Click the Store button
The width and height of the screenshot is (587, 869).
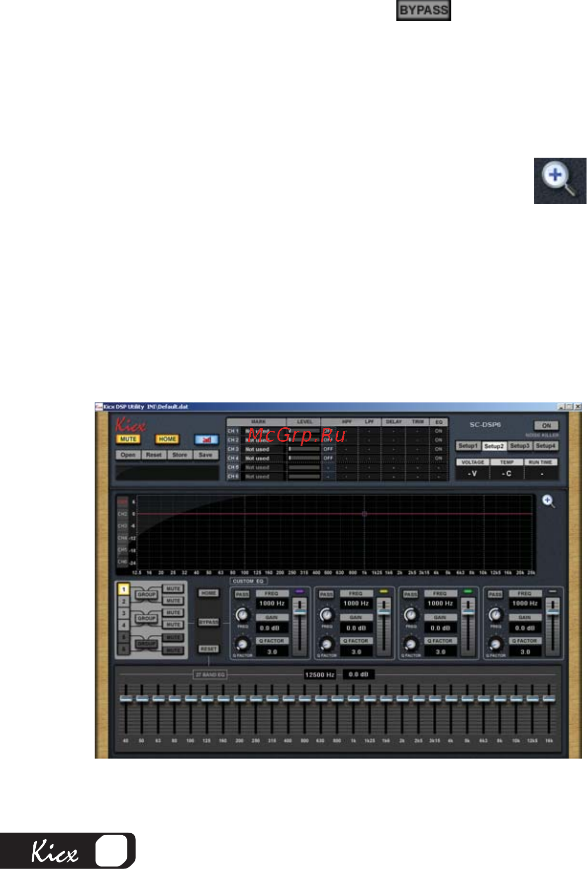(x=180, y=455)
